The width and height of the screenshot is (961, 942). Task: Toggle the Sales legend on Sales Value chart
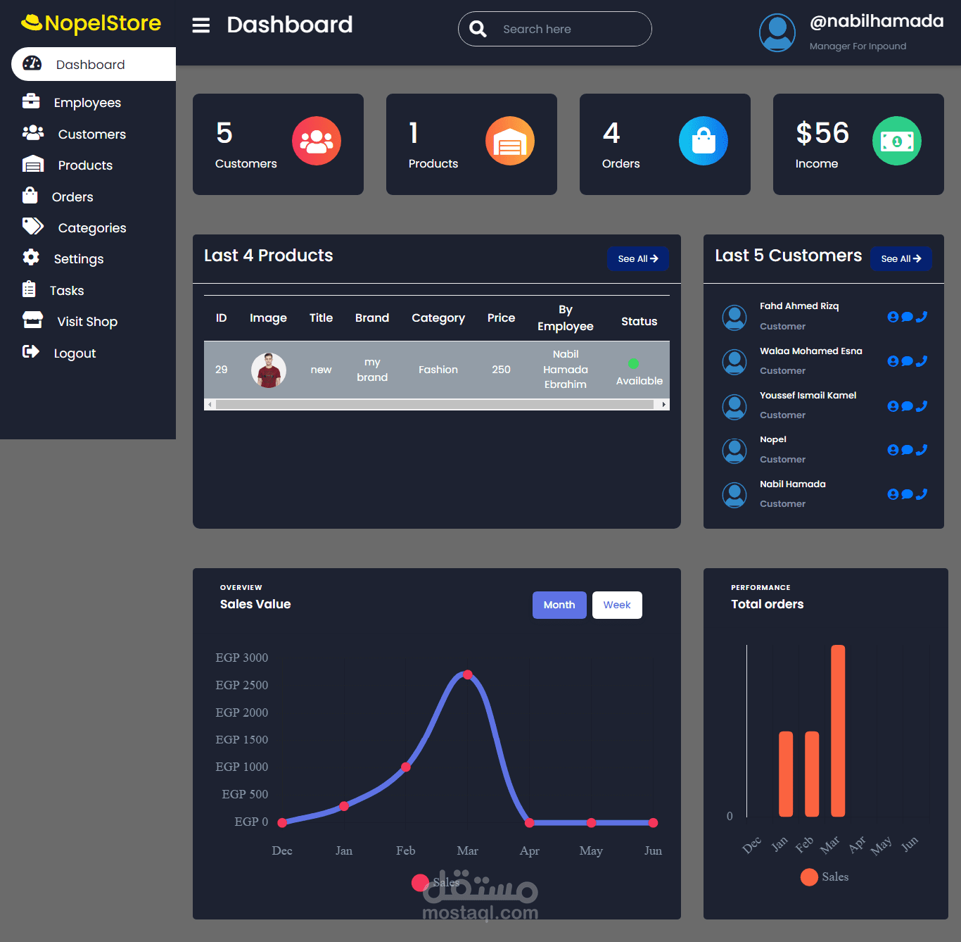click(x=435, y=882)
